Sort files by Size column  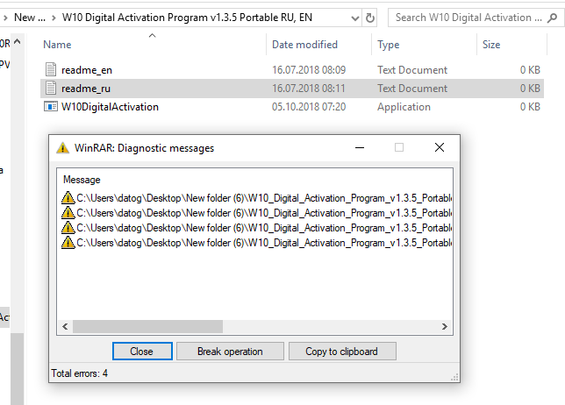(491, 45)
